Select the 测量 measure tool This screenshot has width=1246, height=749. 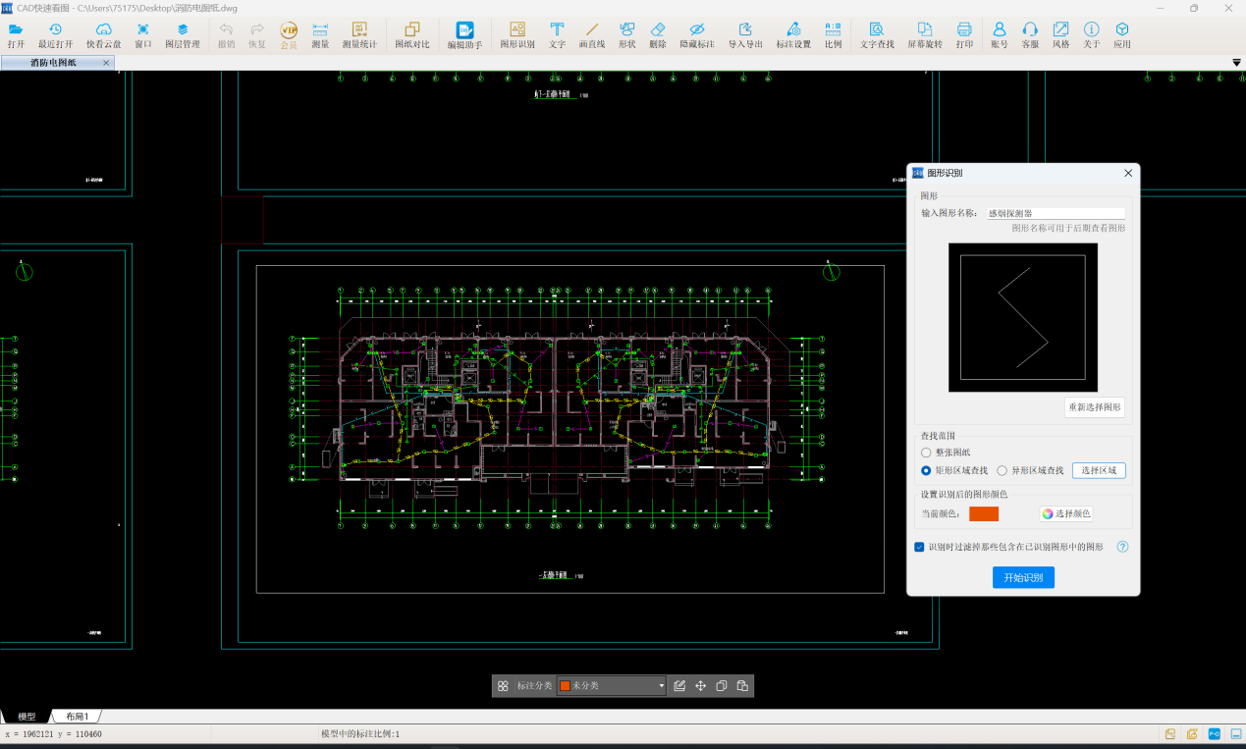pyautogui.click(x=320, y=35)
